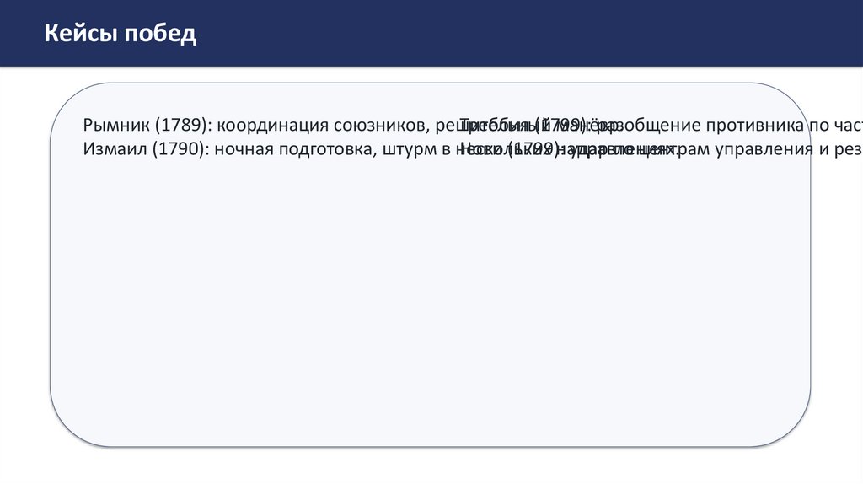The height and width of the screenshot is (484, 863).
Task: Select the word "Измаил" in the second line
Action: 114,149
